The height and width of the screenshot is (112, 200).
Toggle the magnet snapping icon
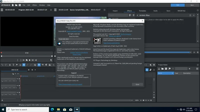click(24, 65)
